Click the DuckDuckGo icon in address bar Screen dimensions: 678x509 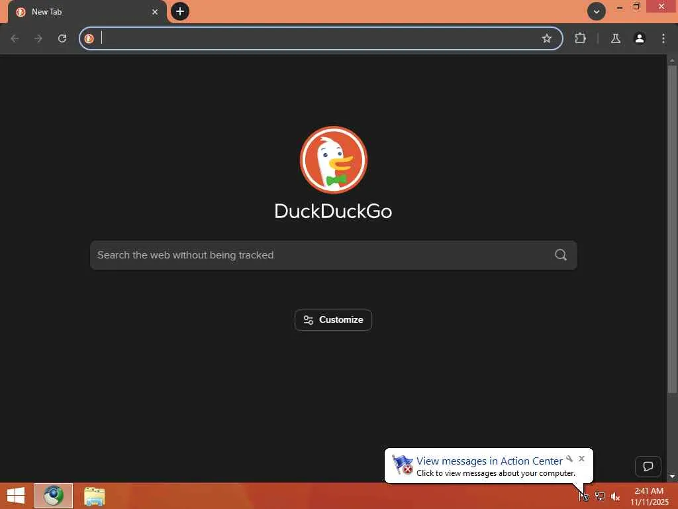89,38
